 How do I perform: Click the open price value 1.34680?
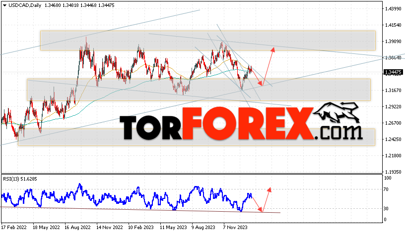[x=53, y=5]
